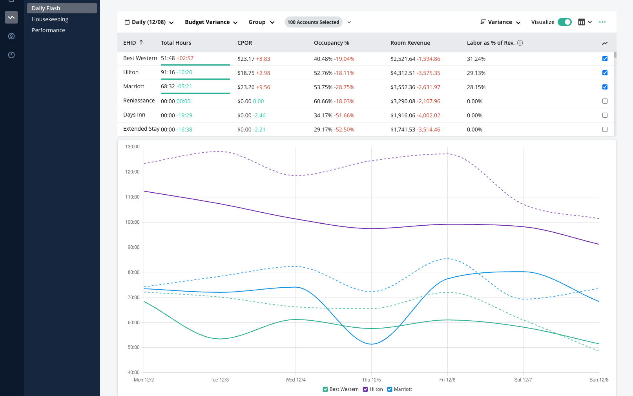Click the analytics chart icon in sidebar
The width and height of the screenshot is (633, 396).
(x=11, y=17)
